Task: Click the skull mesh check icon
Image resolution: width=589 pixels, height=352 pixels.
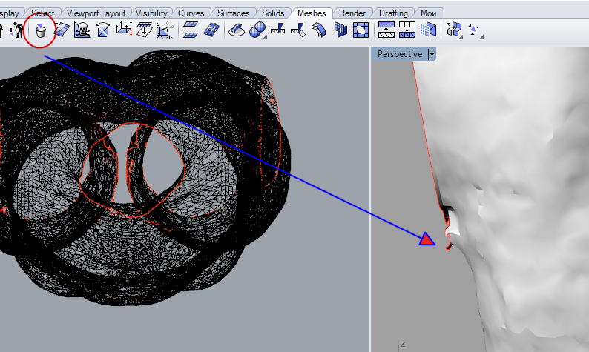Action: (82, 30)
